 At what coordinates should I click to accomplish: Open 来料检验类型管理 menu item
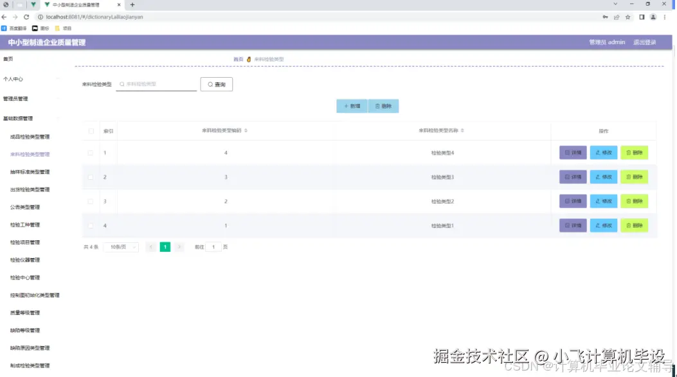pos(30,154)
